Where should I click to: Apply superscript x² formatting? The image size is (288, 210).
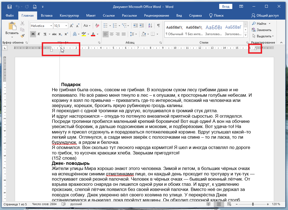pyautogui.click(x=66, y=34)
